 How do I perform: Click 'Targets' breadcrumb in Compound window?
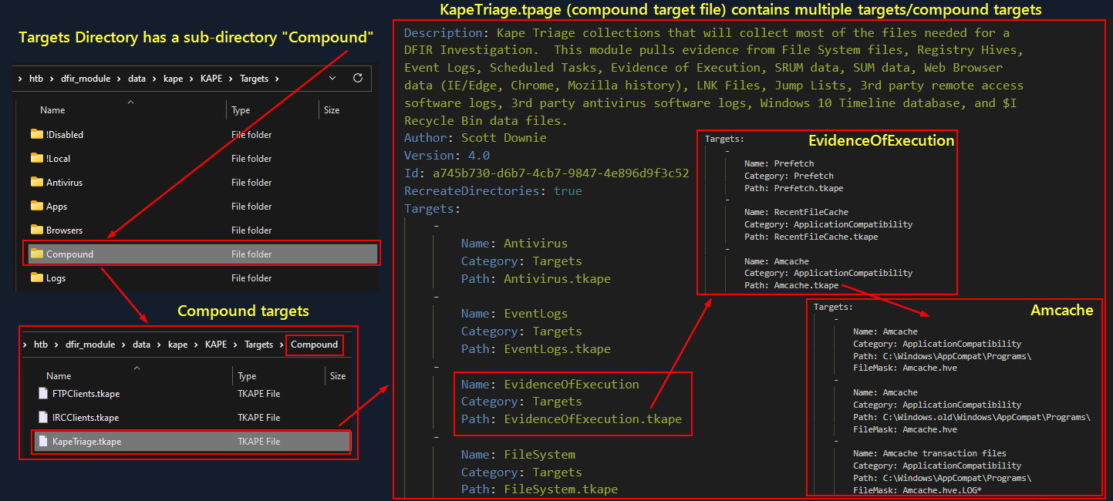pyautogui.click(x=258, y=344)
